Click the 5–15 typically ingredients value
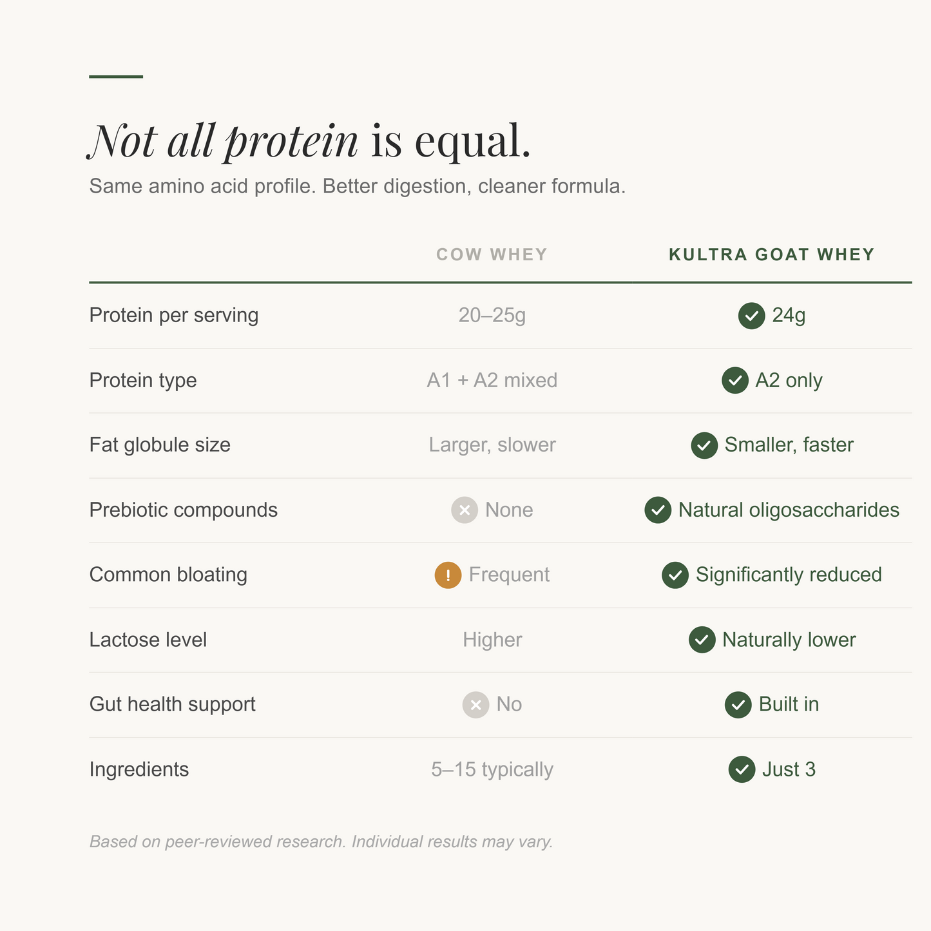 tap(492, 769)
